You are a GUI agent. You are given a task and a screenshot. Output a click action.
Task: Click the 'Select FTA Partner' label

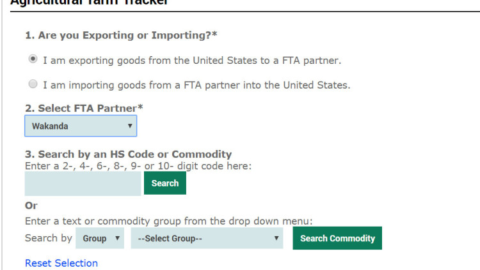pos(83,109)
